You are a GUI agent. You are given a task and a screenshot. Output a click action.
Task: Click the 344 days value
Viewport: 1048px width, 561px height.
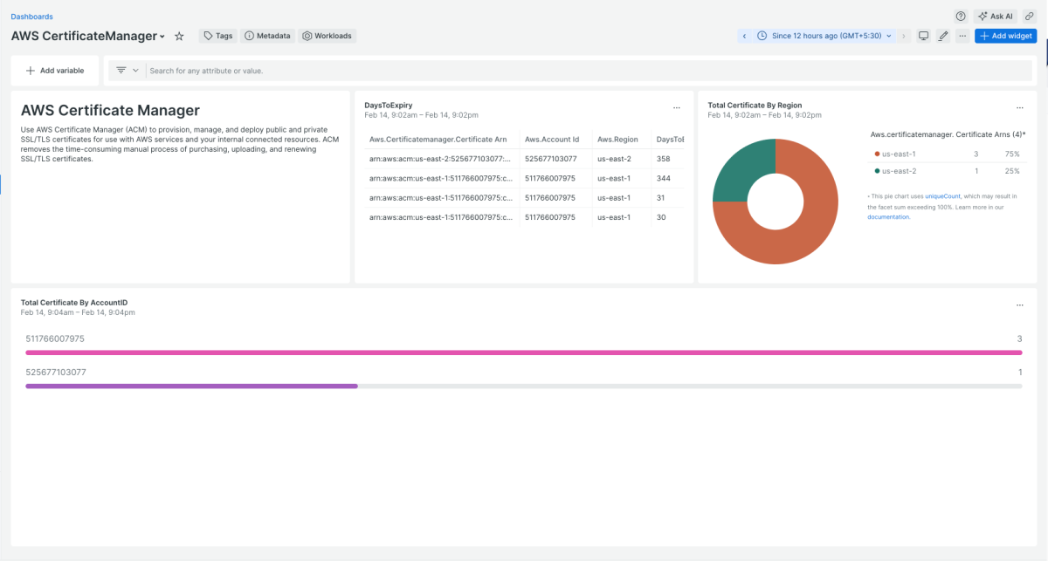663,178
